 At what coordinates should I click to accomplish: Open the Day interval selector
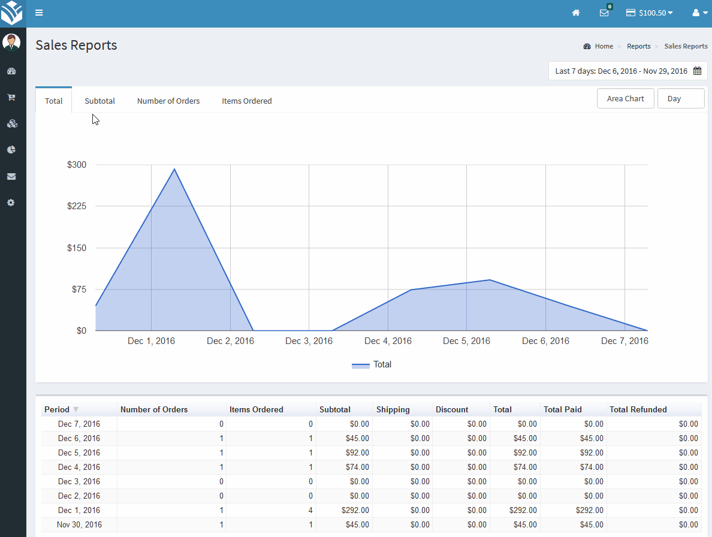coord(681,98)
